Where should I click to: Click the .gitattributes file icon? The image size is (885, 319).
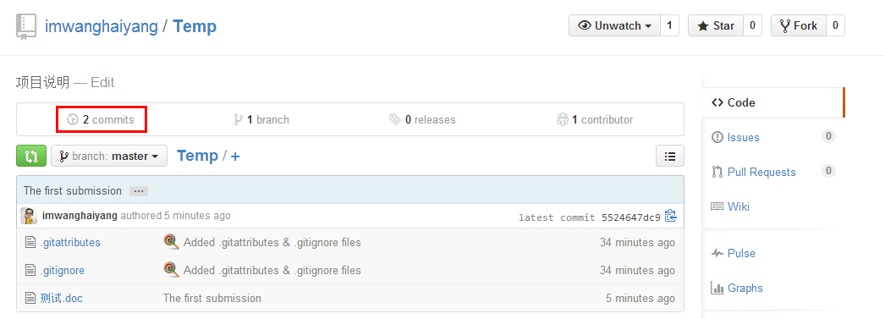(30, 243)
